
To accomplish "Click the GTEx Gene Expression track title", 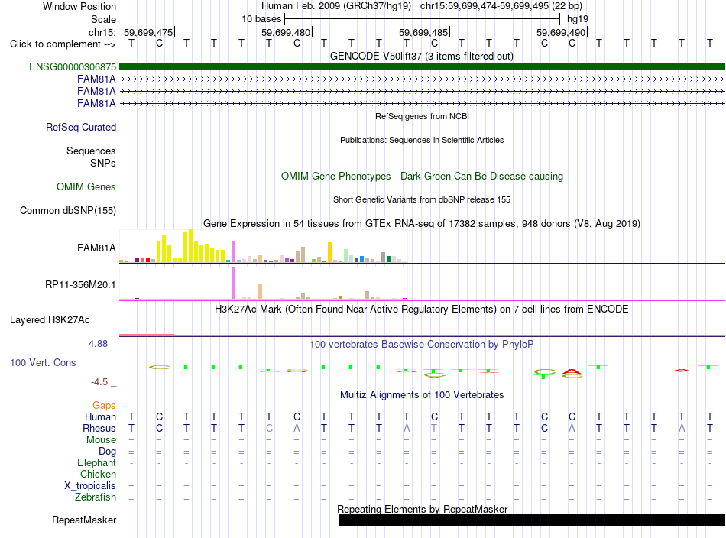I will pyautogui.click(x=422, y=224).
